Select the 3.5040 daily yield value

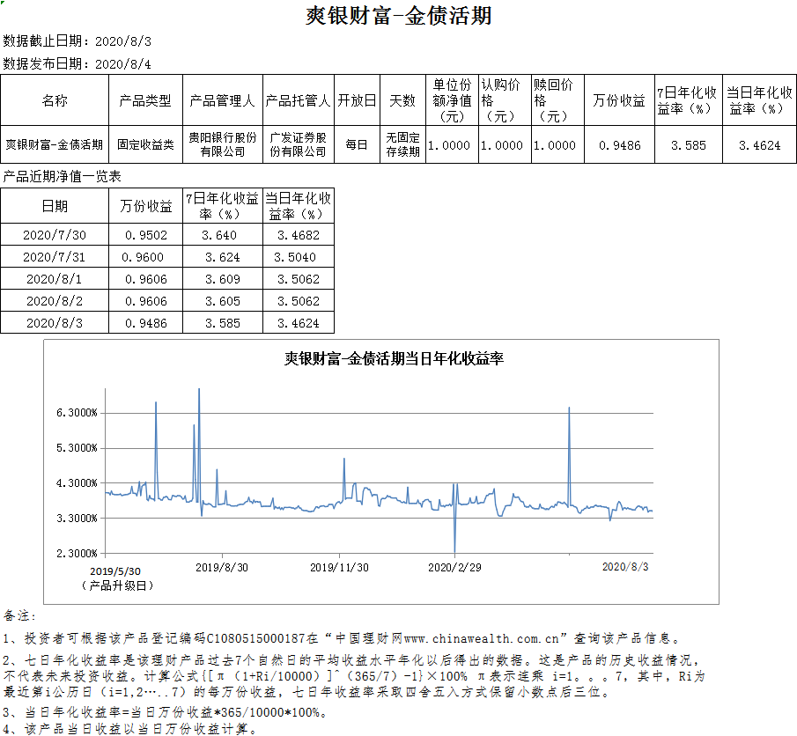click(295, 257)
